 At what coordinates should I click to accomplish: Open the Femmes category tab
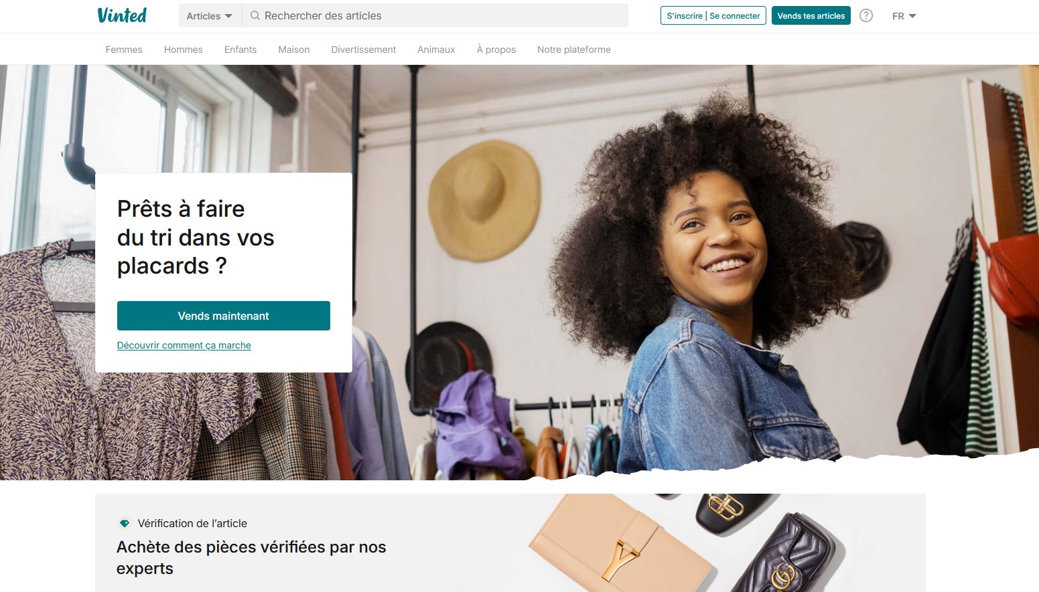(124, 50)
